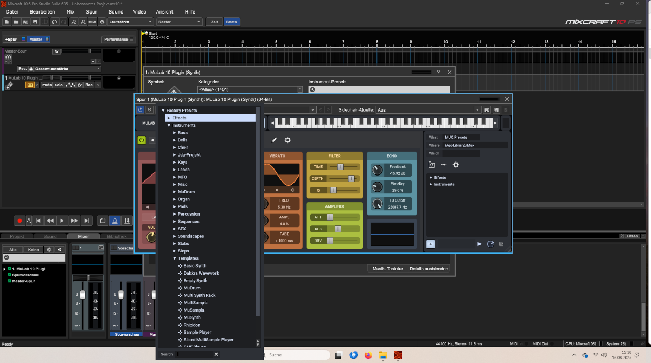Adjust the filter DEPTH slider
Viewport: 651px width, 363px height.
pyautogui.click(x=351, y=178)
